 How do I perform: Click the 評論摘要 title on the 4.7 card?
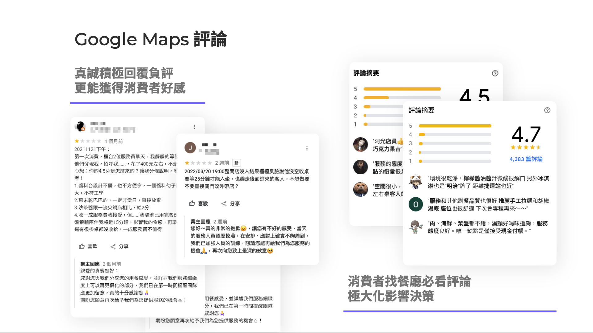tap(421, 110)
